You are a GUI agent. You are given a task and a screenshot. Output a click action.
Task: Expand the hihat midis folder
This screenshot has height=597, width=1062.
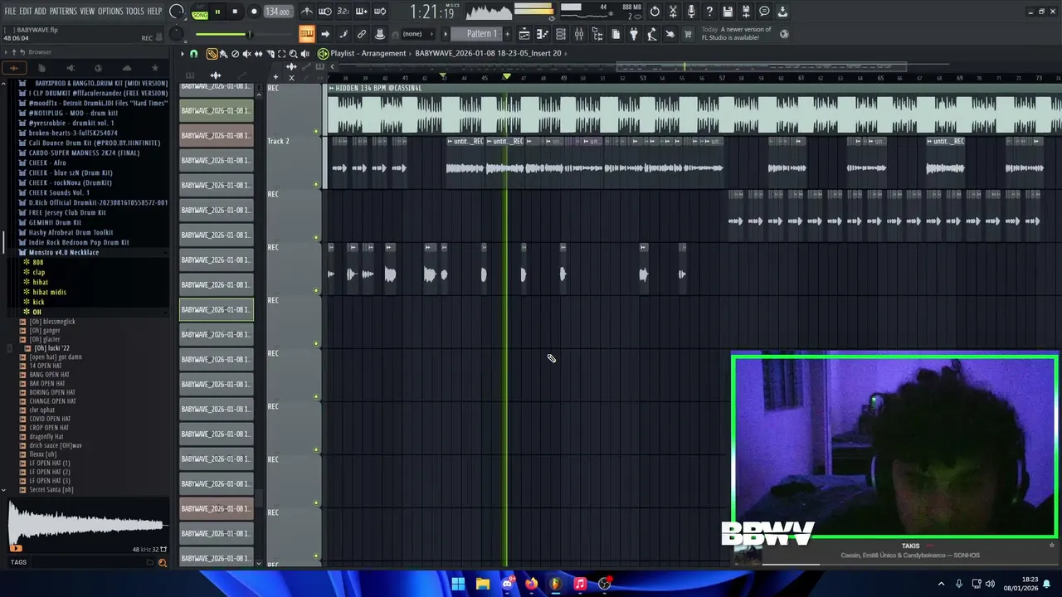(49, 292)
